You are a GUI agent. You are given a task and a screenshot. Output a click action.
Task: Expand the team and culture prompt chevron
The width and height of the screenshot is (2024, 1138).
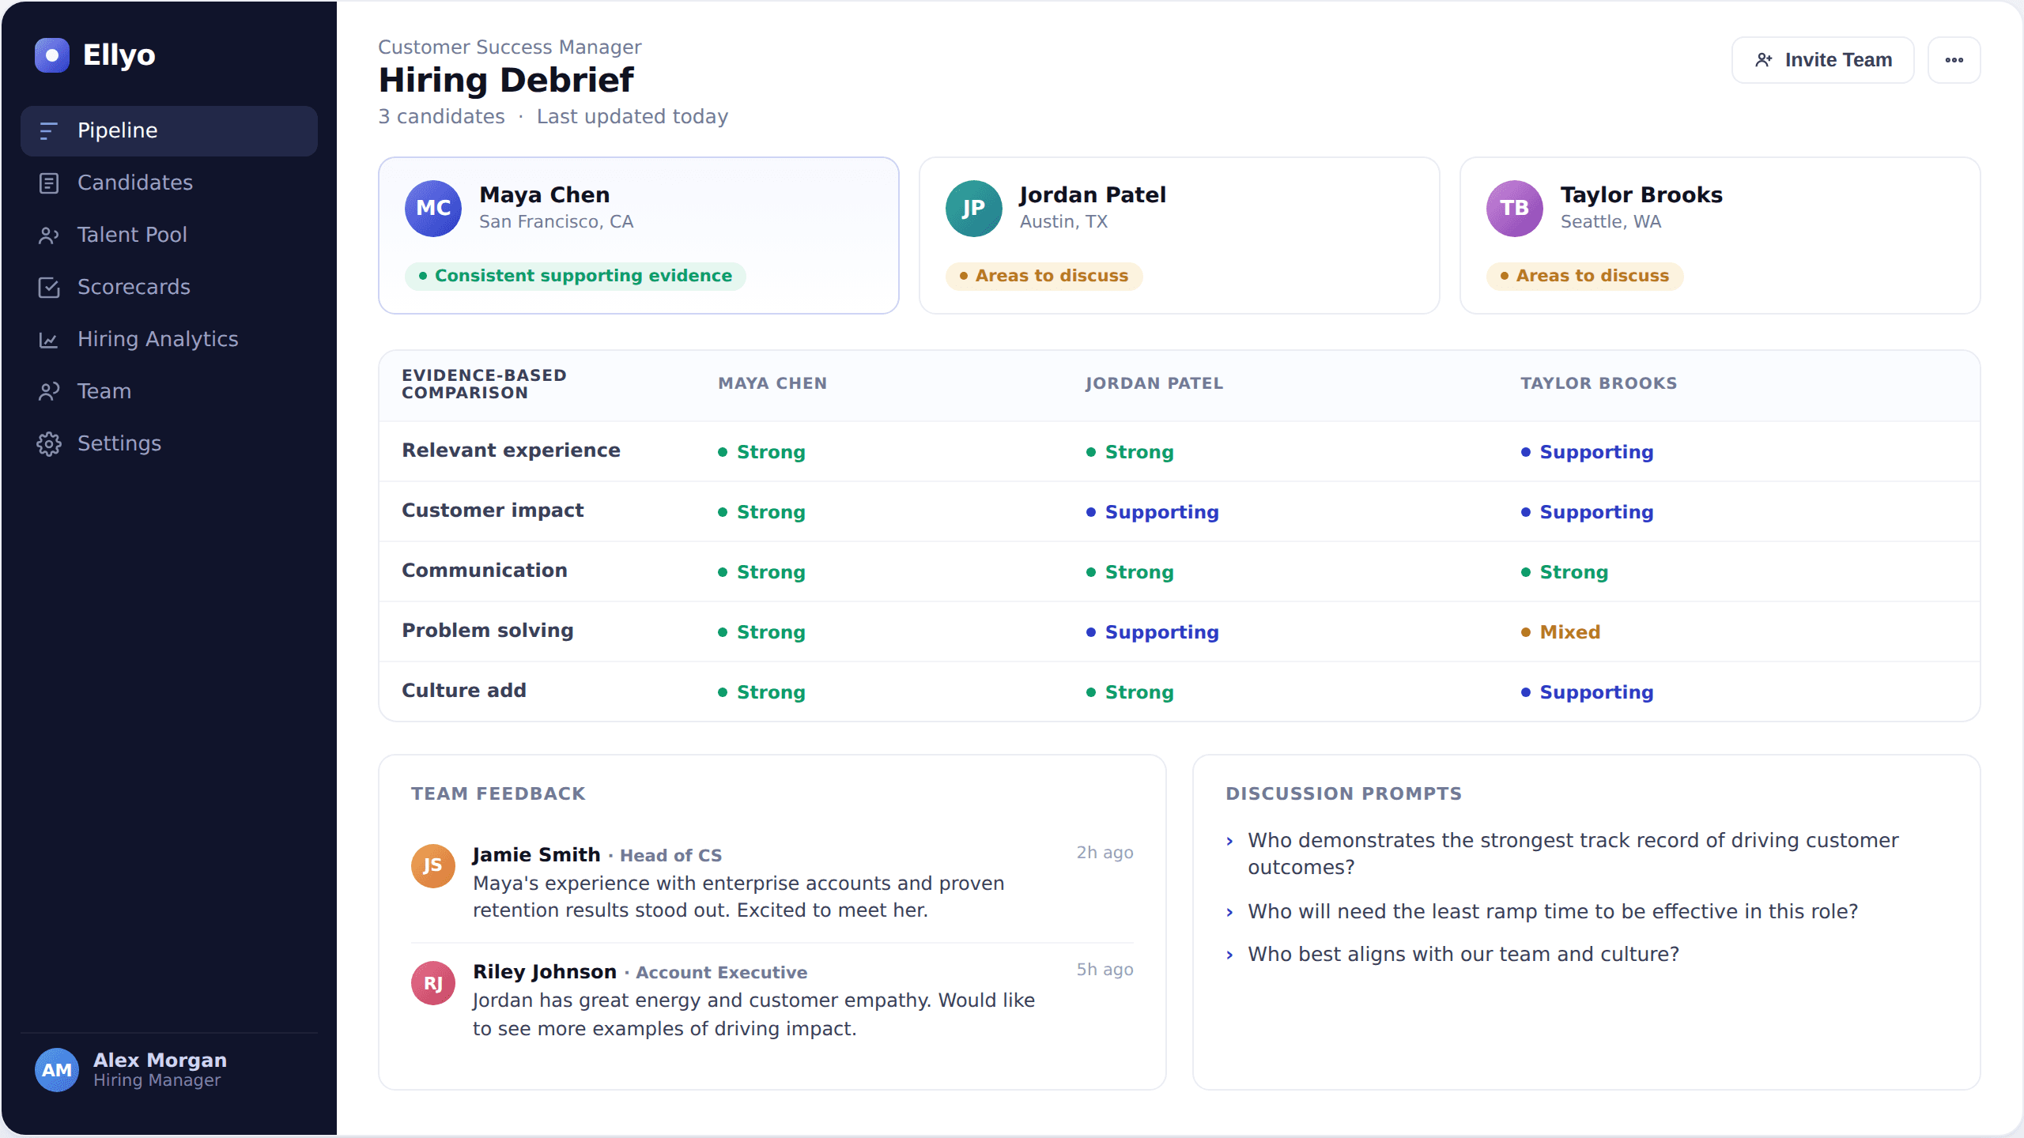click(x=1229, y=955)
